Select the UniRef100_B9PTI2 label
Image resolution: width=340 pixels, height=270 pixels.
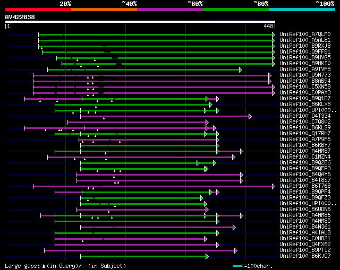point(305,250)
